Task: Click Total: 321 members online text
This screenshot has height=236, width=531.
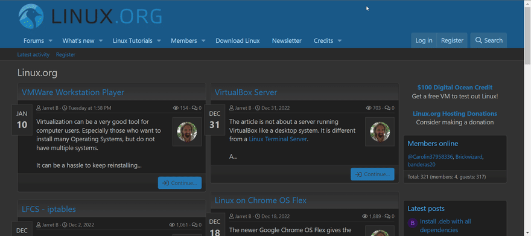Action: click(447, 177)
